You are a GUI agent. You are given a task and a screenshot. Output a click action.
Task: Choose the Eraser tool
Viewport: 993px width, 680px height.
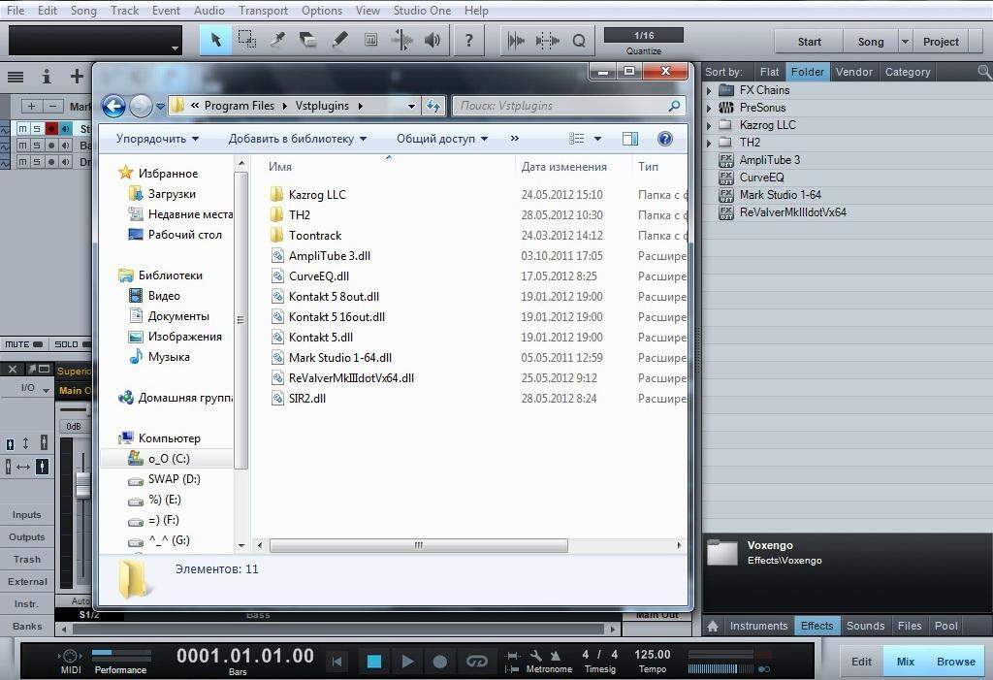point(307,41)
